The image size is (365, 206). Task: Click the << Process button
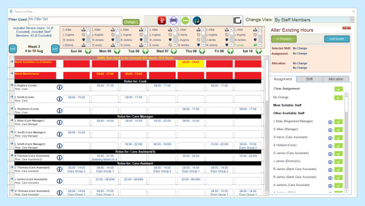coord(284,39)
